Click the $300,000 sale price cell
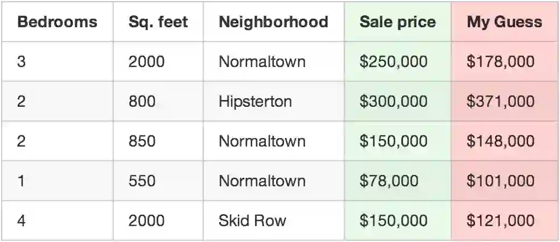Viewport: 560px width, 242px height. (393, 102)
